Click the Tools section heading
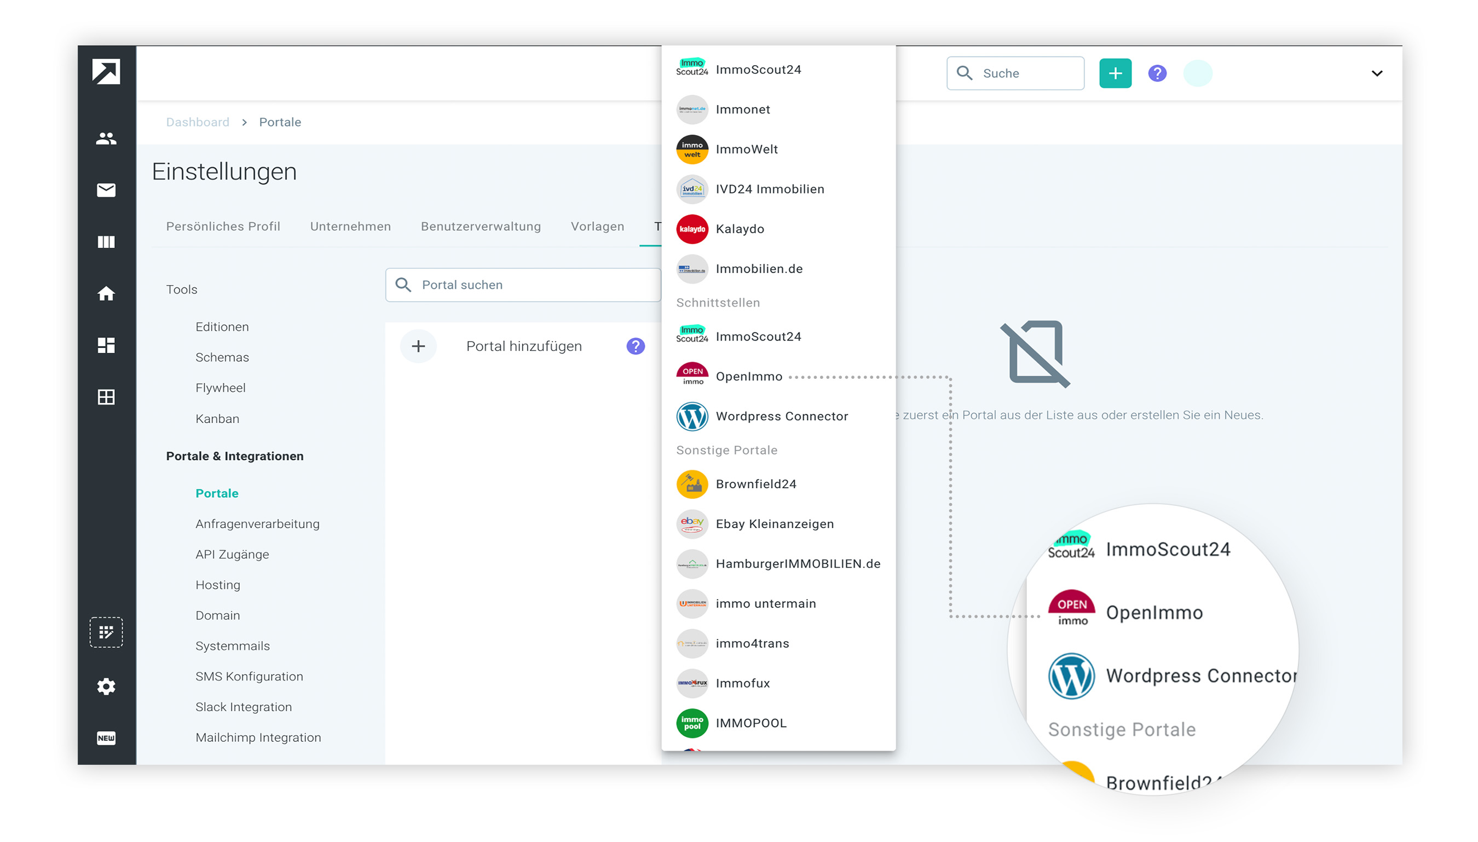1478x842 pixels. coord(182,289)
